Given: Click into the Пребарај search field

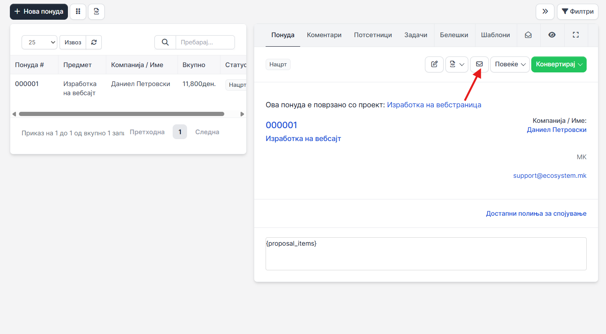Looking at the screenshot, I should coord(205,42).
